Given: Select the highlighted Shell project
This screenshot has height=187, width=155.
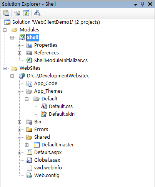Looking at the screenshot, I should point(33,38).
